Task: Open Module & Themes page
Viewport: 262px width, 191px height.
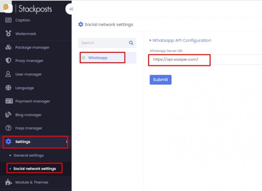Action: (x=36, y=182)
